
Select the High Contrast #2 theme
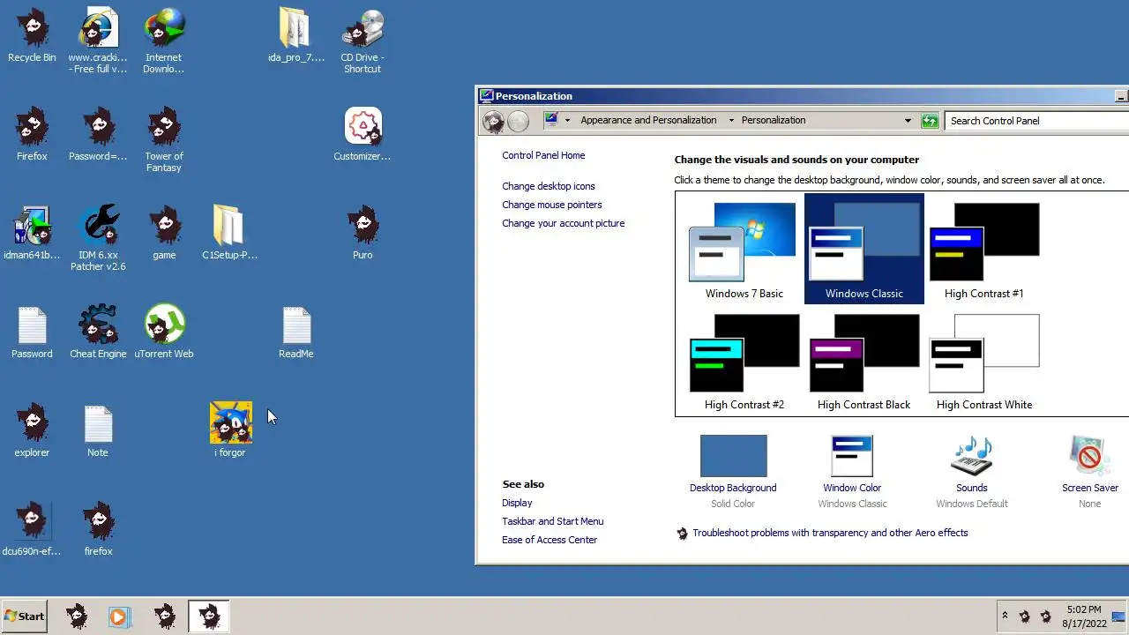[x=744, y=362]
